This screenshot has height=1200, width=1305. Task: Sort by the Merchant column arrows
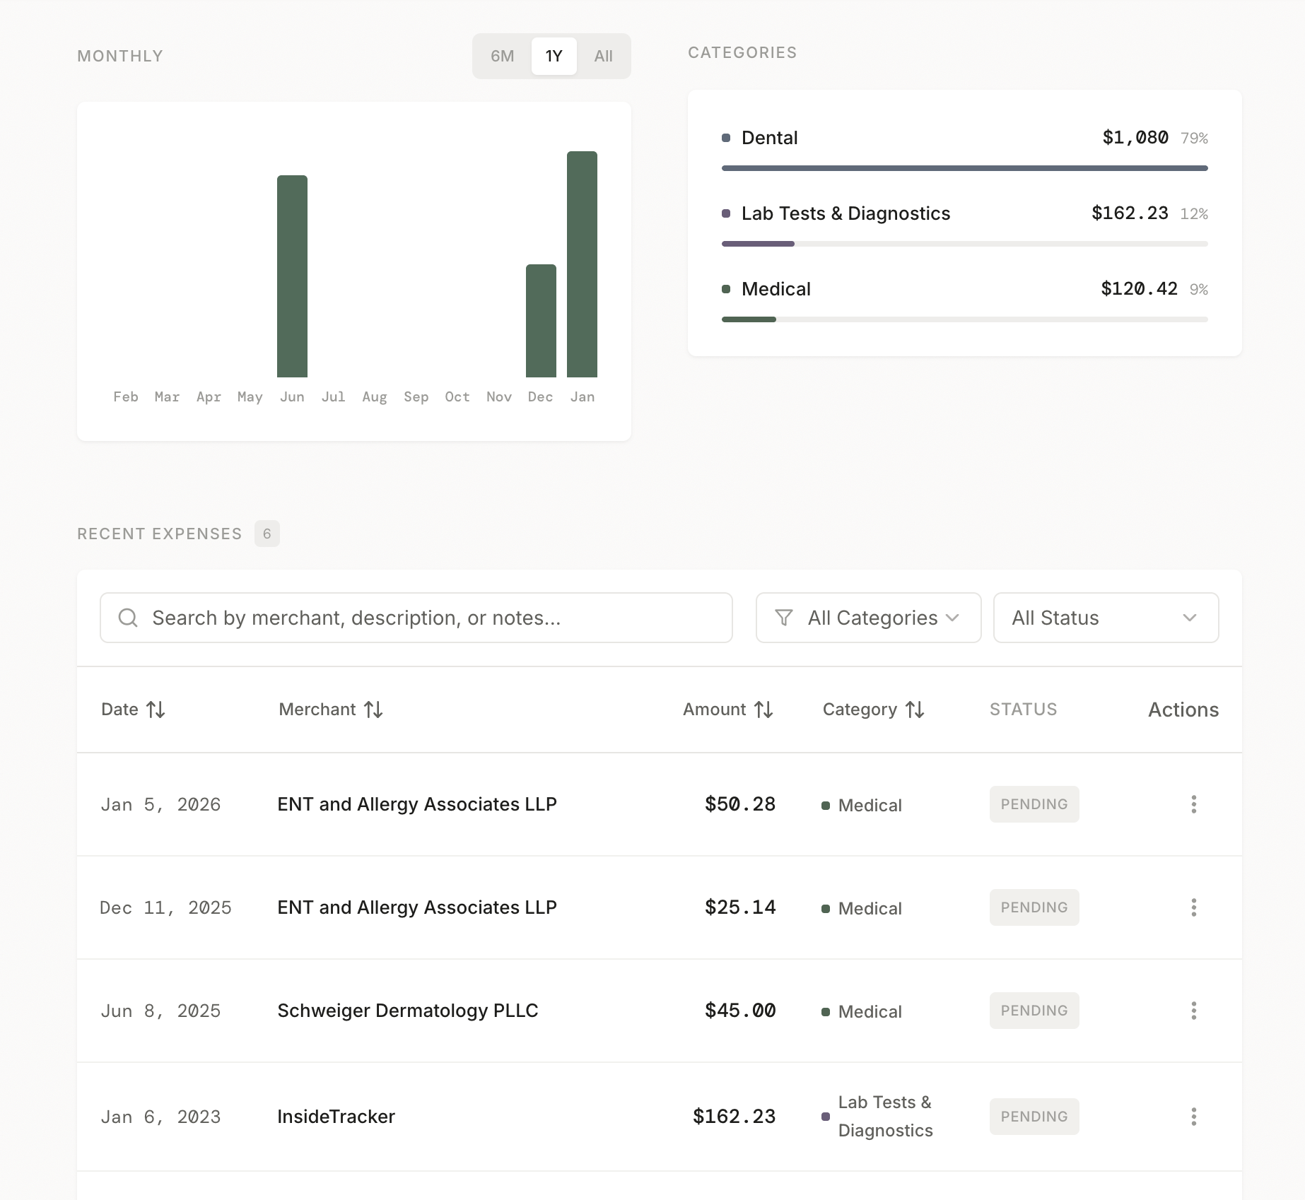374,710
